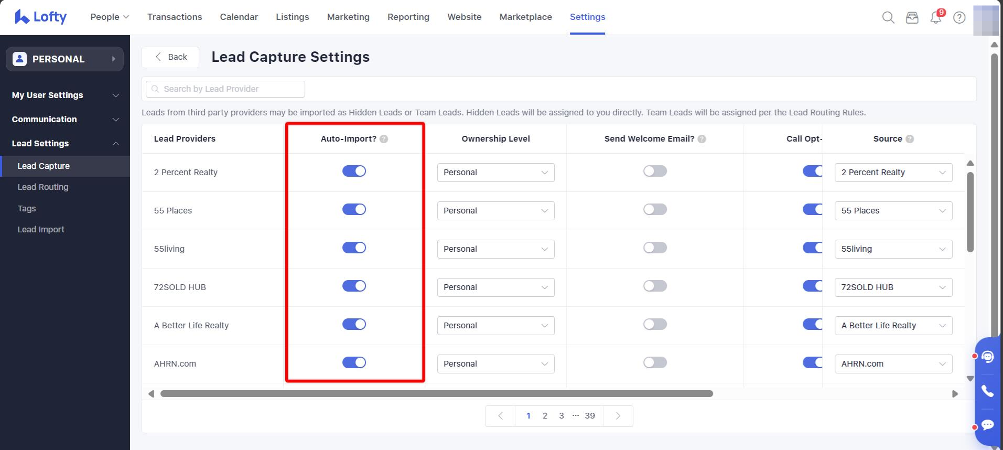The height and width of the screenshot is (450, 1003).
Task: Click the horizontal table scrollbar
Action: coord(436,394)
